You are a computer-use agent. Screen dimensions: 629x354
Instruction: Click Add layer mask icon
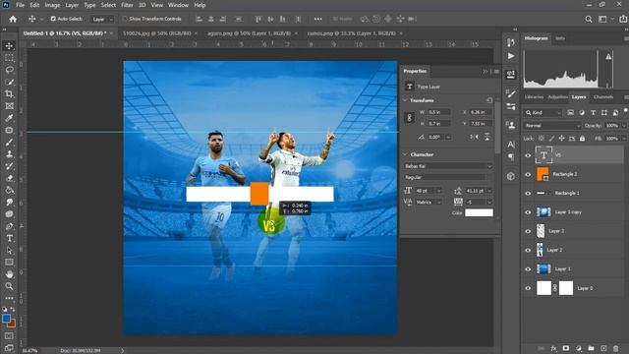[x=566, y=348]
